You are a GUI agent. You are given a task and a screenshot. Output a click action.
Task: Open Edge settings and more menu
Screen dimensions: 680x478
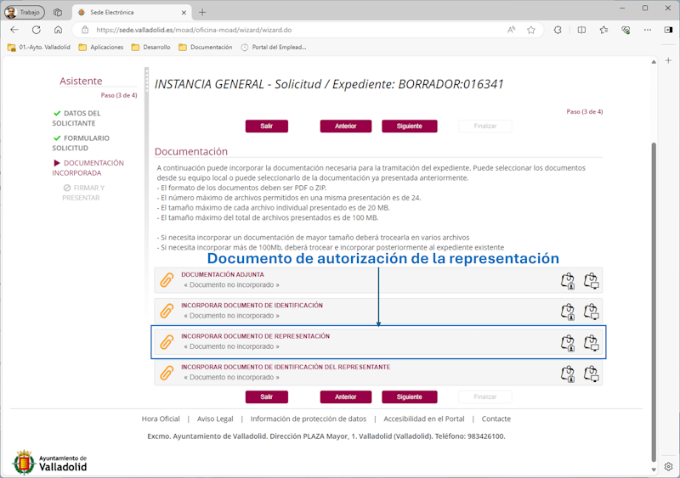pos(648,30)
